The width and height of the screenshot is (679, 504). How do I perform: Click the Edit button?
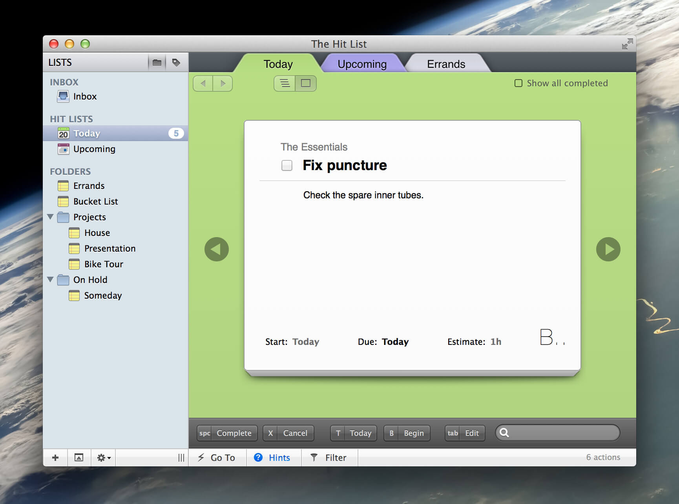point(465,433)
